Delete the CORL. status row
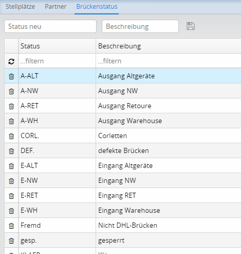This screenshot has height=254, width=241. [x=11, y=136]
